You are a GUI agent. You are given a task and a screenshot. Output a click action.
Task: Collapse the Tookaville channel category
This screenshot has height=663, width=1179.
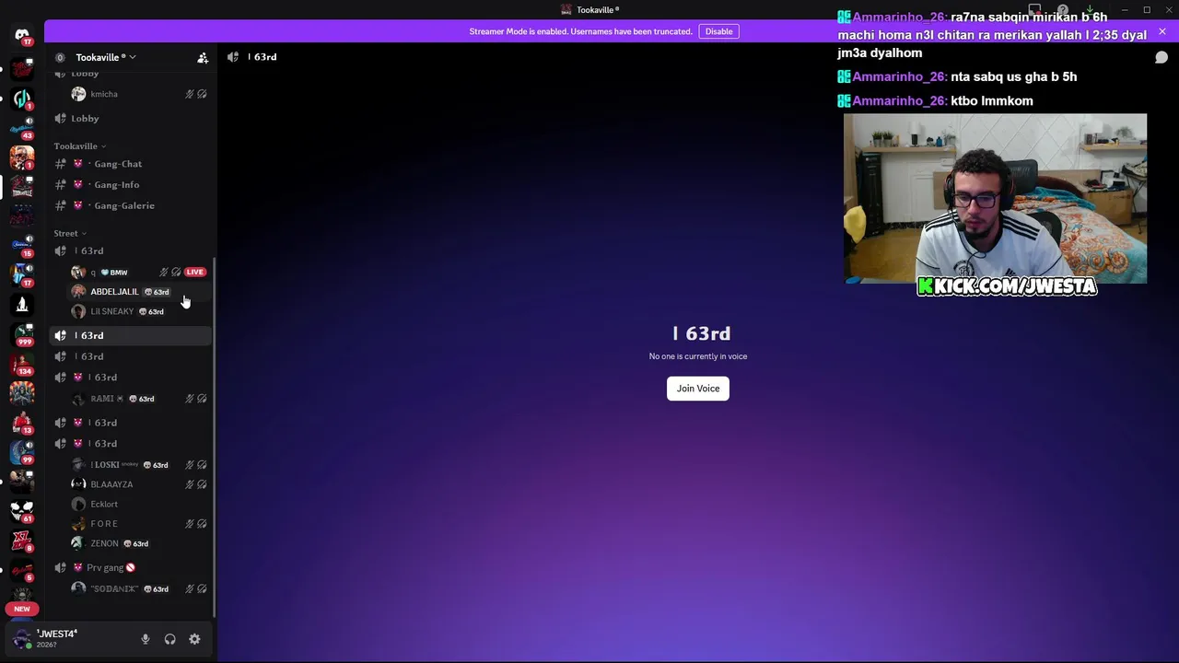click(79, 145)
